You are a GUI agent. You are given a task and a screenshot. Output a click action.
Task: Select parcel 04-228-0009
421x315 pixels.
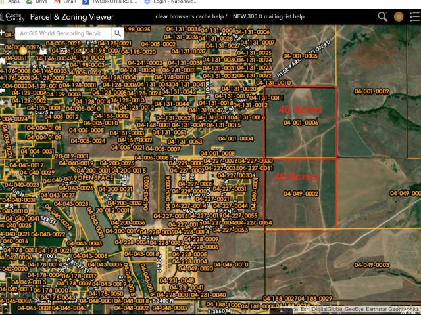click(201, 239)
